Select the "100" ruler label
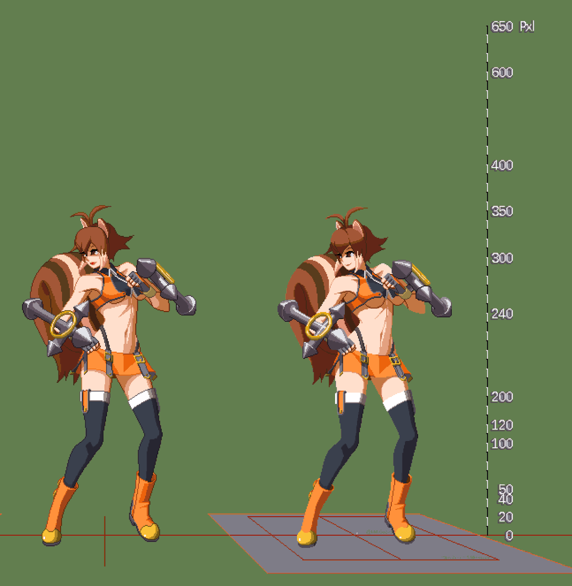Viewport: 572px width, 586px height. pyautogui.click(x=502, y=444)
